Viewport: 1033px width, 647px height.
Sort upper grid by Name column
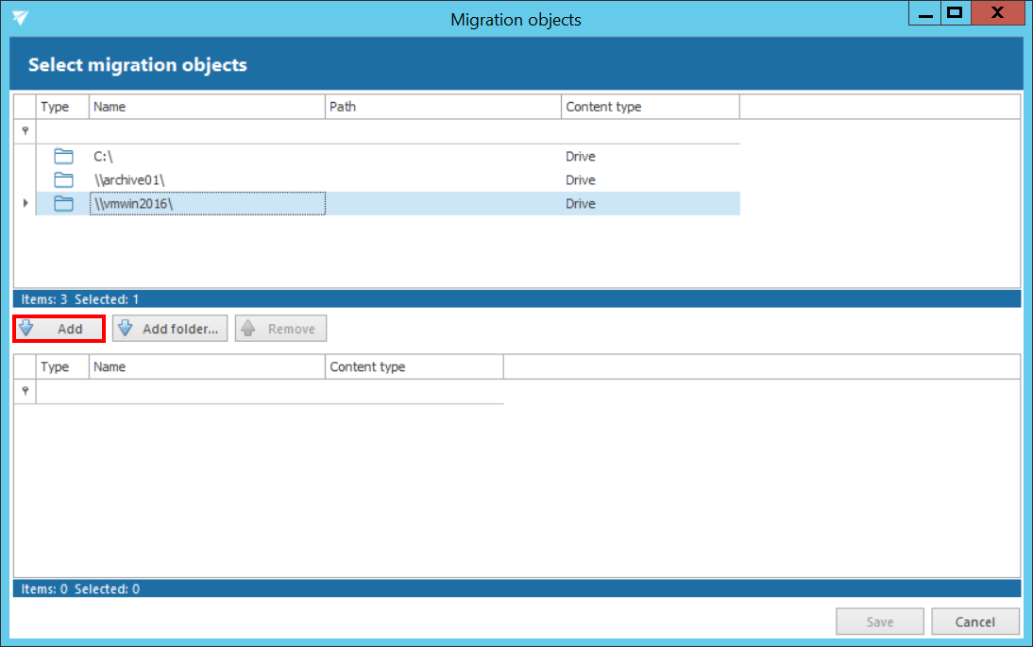coord(207,107)
